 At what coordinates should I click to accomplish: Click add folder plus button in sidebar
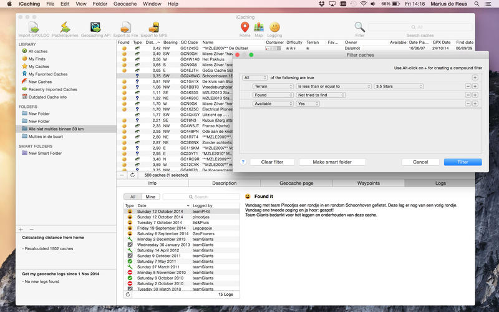coord(21,229)
